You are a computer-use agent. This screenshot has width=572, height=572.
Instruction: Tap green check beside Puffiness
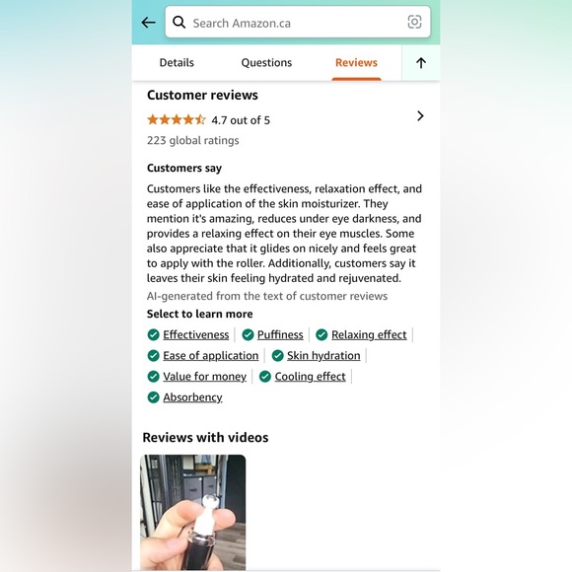[248, 334]
